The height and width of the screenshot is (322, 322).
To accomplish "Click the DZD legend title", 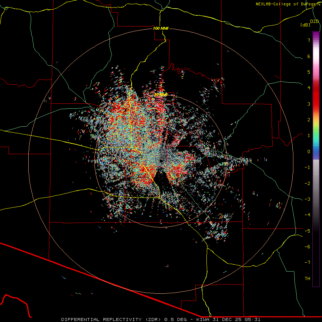I will pos(314,21).
